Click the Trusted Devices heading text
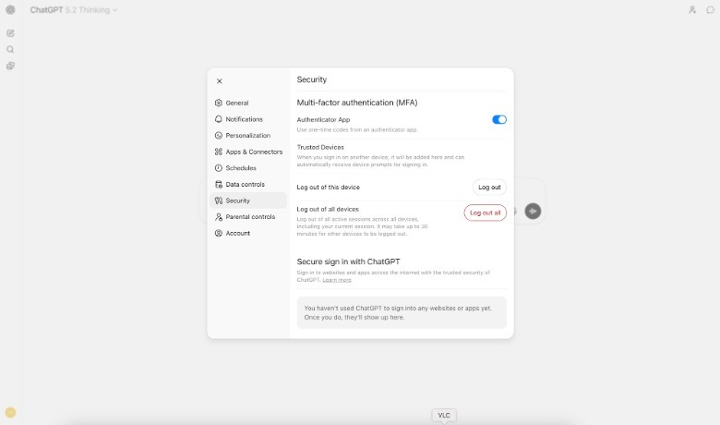The height and width of the screenshot is (425, 720). (320, 147)
